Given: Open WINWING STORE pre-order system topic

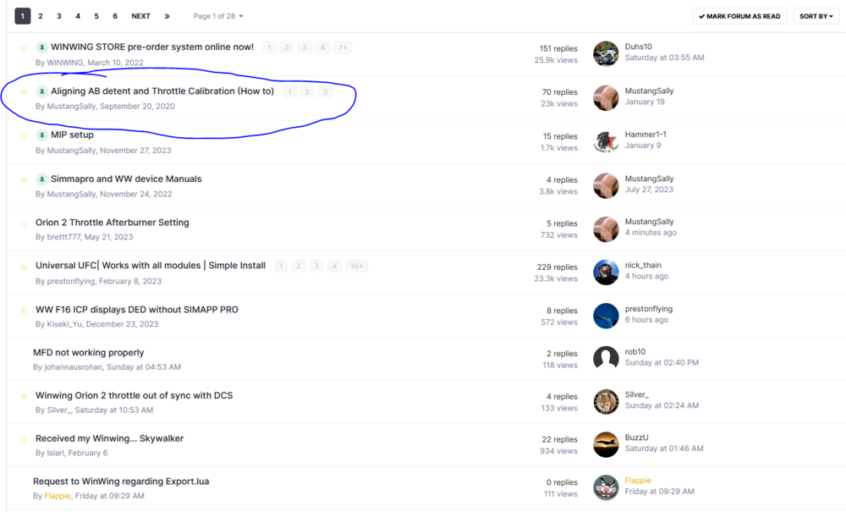Looking at the screenshot, I should [152, 47].
